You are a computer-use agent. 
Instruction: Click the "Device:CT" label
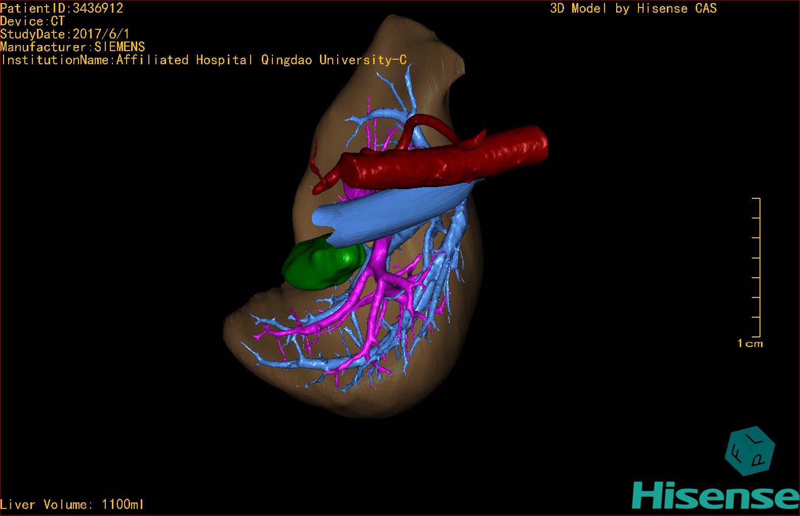pyautogui.click(x=32, y=21)
